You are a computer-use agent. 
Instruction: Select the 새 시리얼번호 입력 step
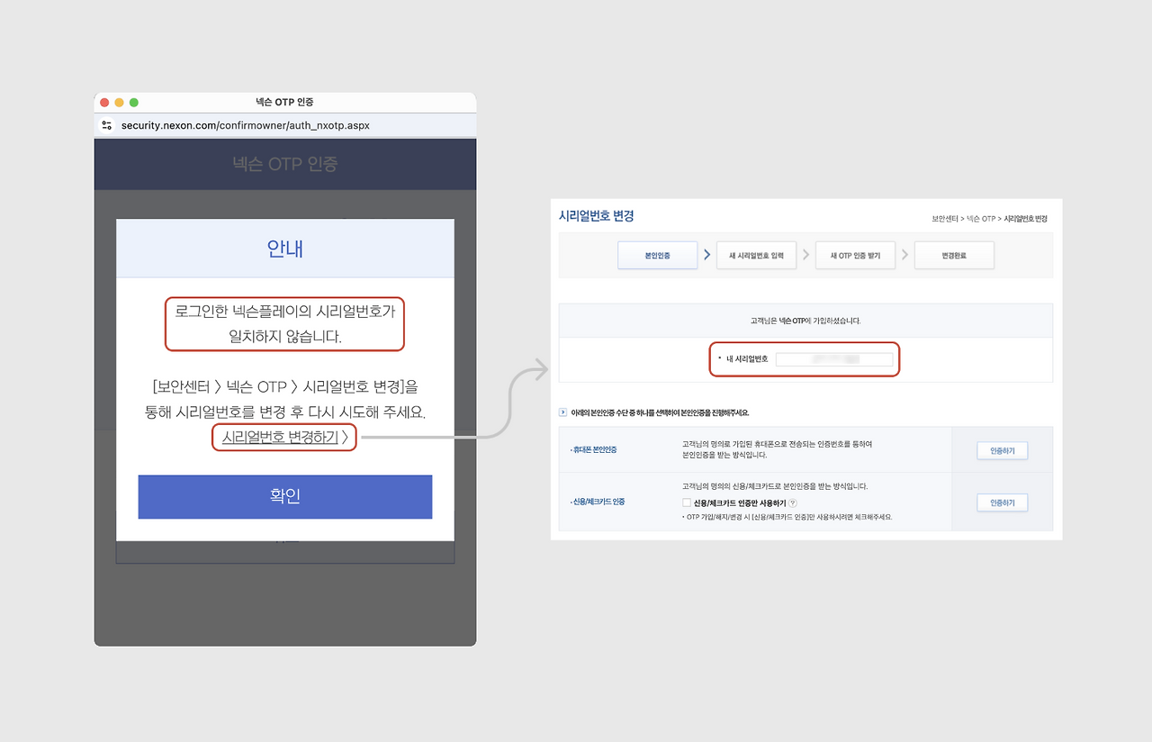point(756,256)
